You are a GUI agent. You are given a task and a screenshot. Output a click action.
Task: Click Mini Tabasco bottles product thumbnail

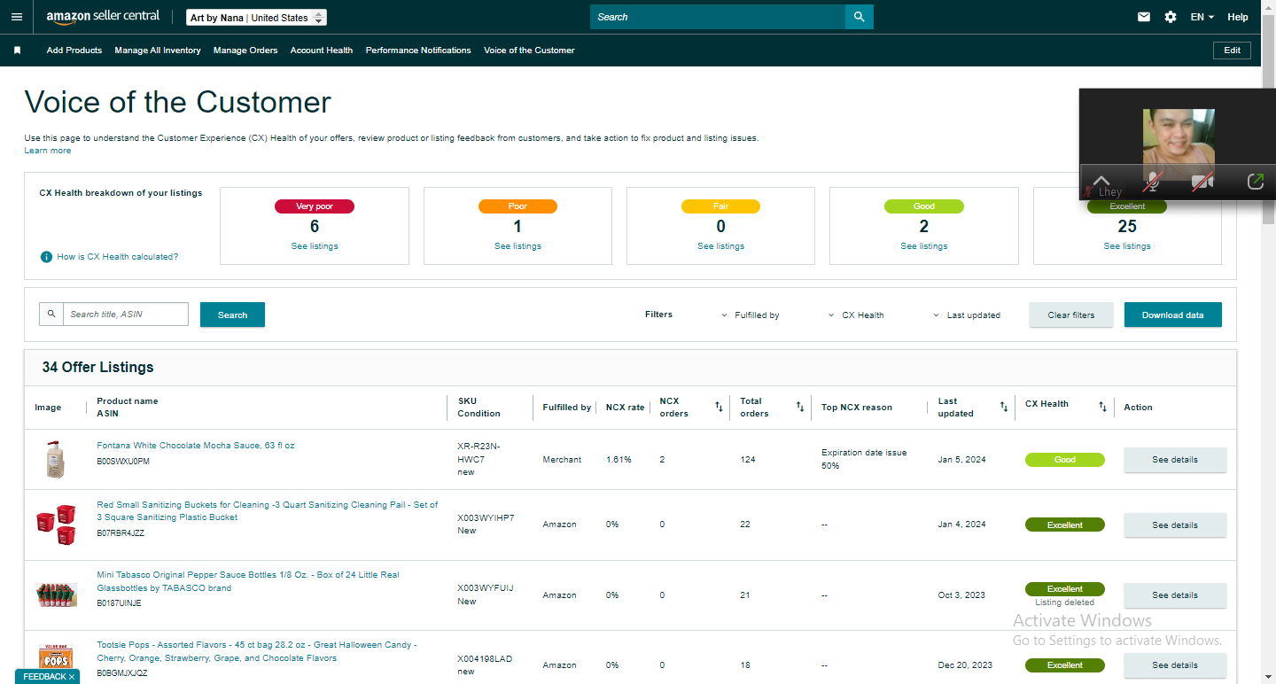coord(56,595)
